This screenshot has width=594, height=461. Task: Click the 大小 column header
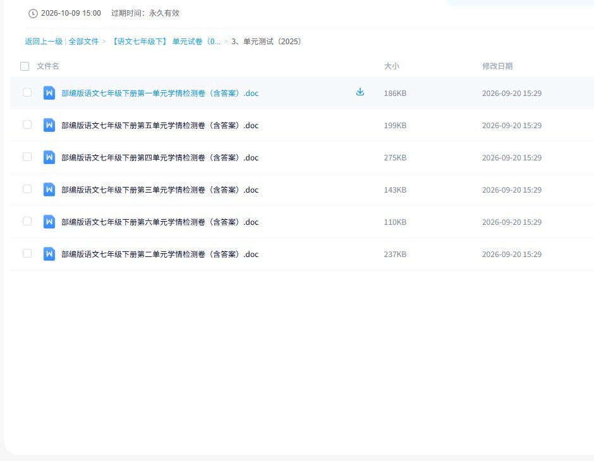[x=392, y=66]
